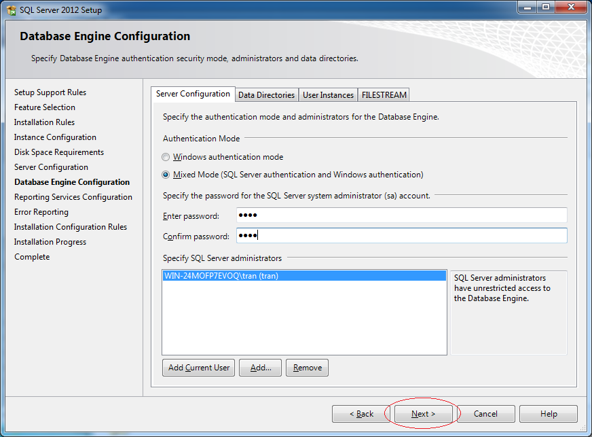The image size is (592, 437).
Task: Click Database Engine Configuration in the step list
Action: pos(72,182)
